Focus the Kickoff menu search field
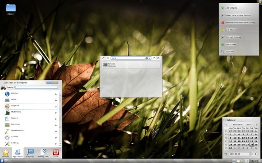This screenshot has width=262, height=163. click(36, 87)
